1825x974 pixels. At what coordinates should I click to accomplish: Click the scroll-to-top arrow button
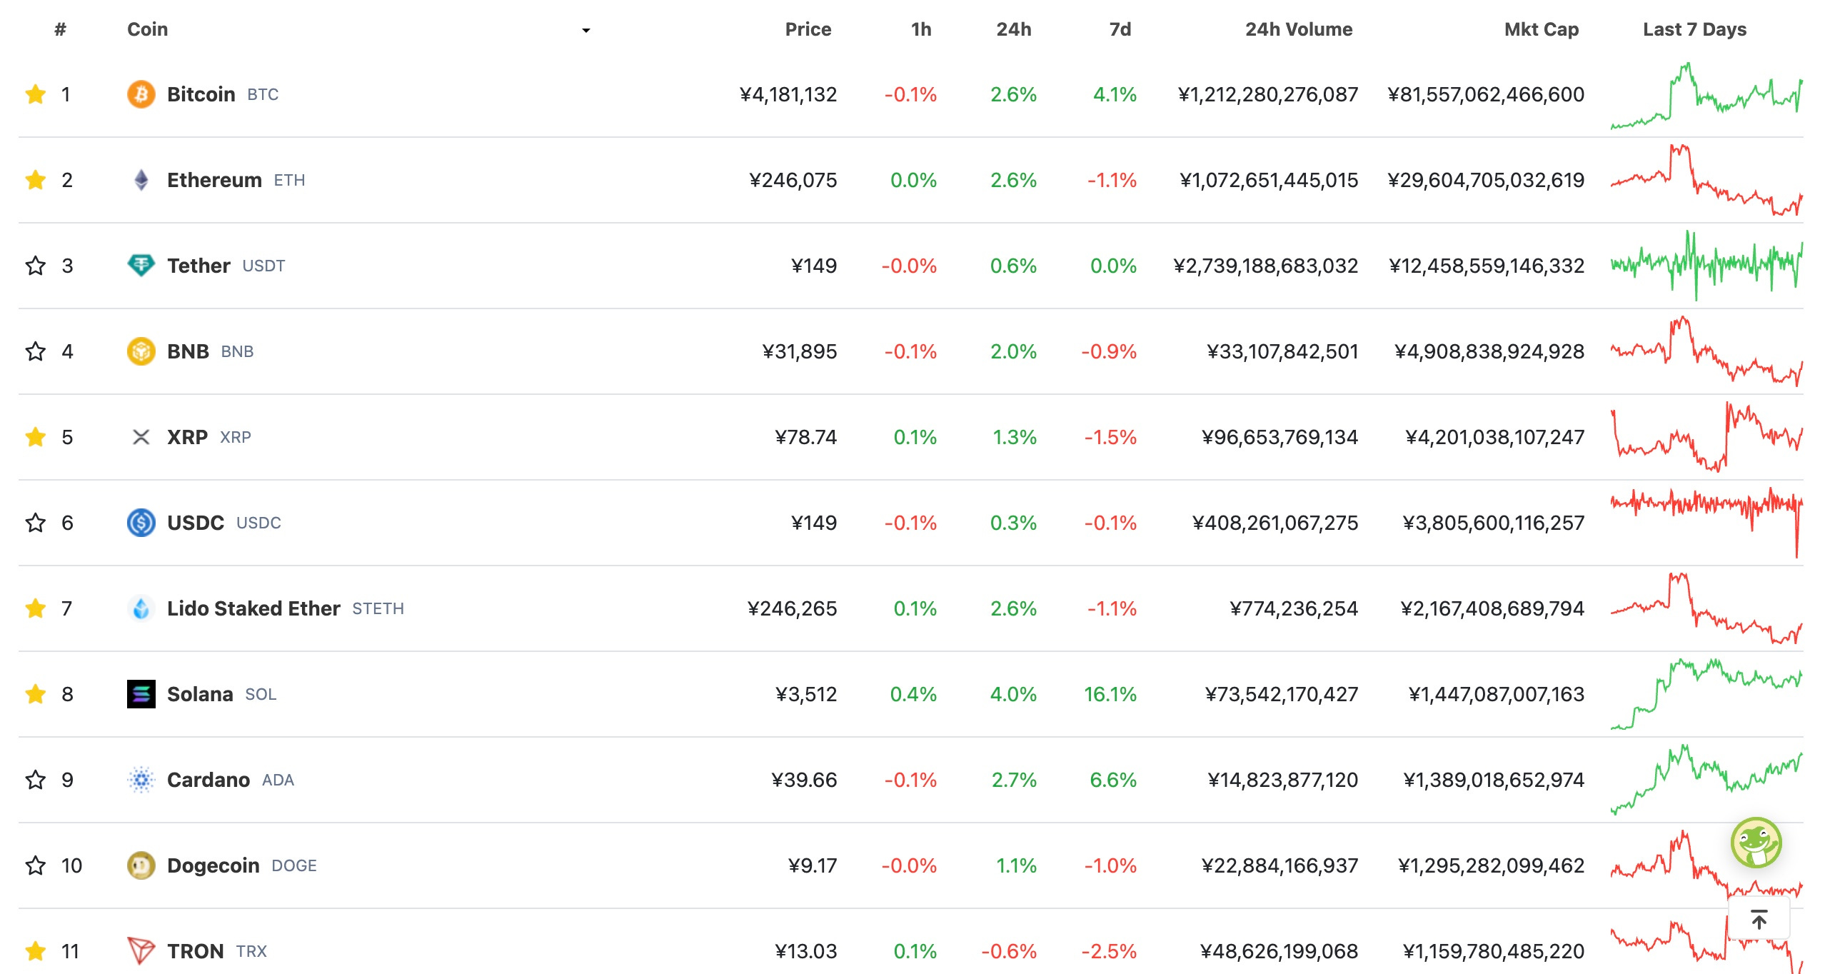point(1759,920)
